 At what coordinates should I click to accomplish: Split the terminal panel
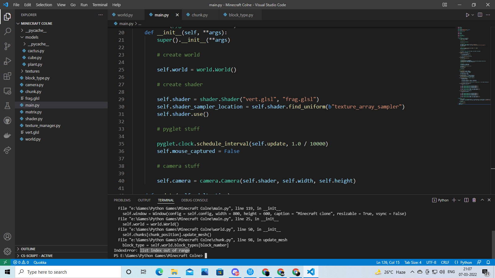(x=467, y=200)
